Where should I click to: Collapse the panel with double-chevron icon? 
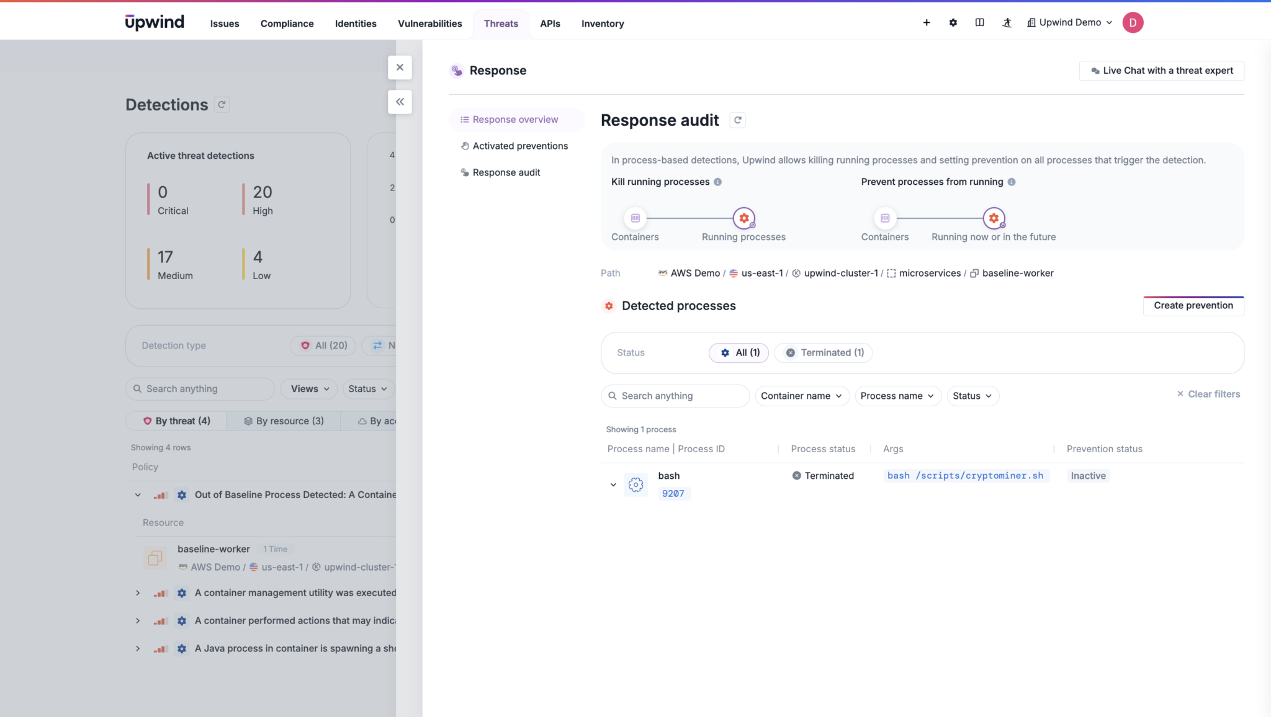[x=400, y=102]
